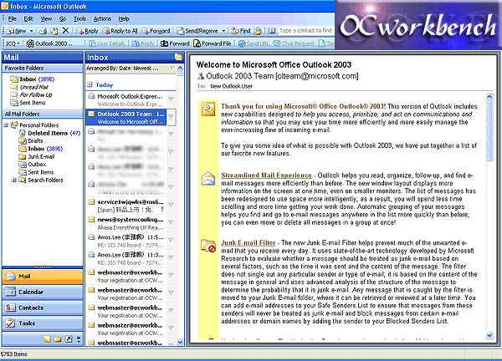Click the standard toolbar Forward button
502x361 pixels.
click(x=156, y=31)
